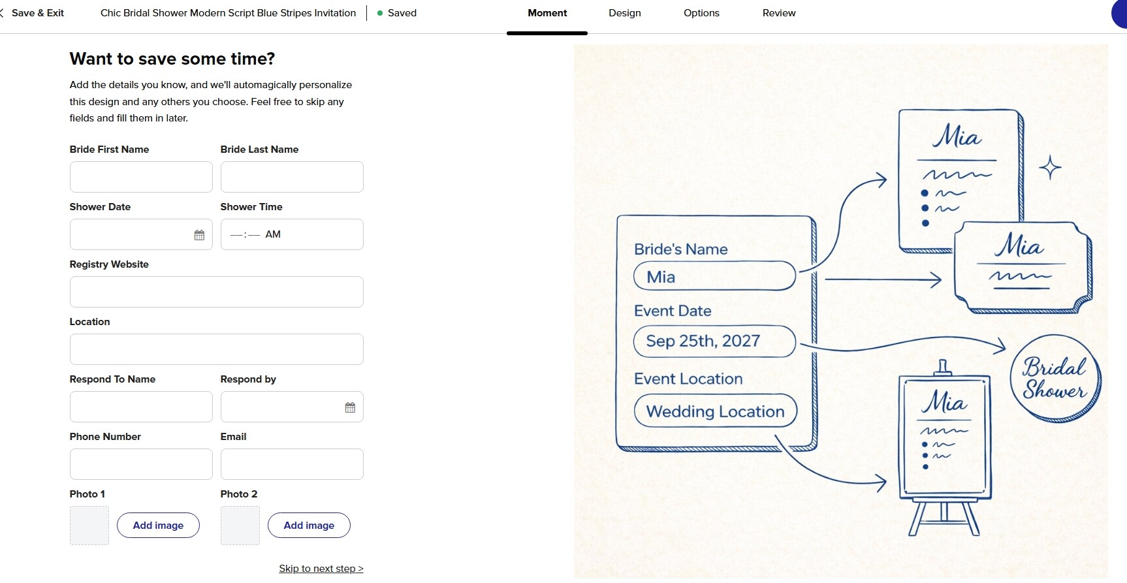Click into the Location field
Screen dimensions: 1127x583
tap(217, 349)
